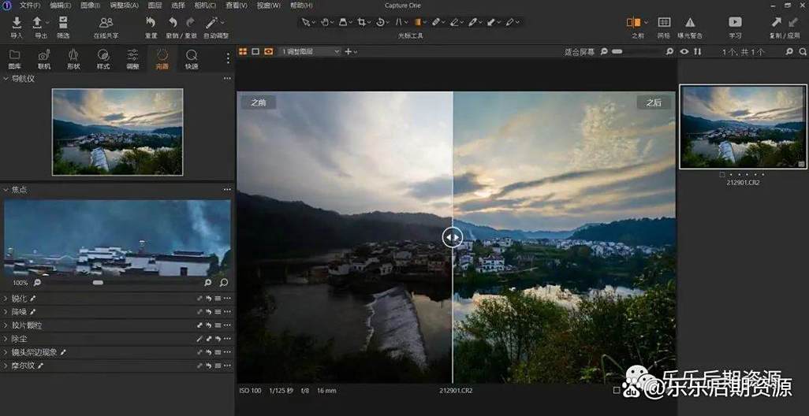Viewport: 809px width, 416px height.
Task: Run 自动调整 auto adjust wand
Action: (x=211, y=22)
